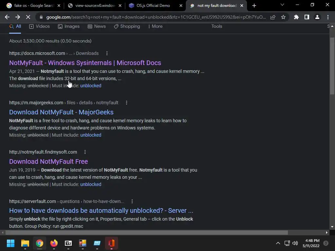Click 'unblocked' link under findmysoft result
The height and width of the screenshot is (251, 335).
pyautogui.click(x=91, y=184)
